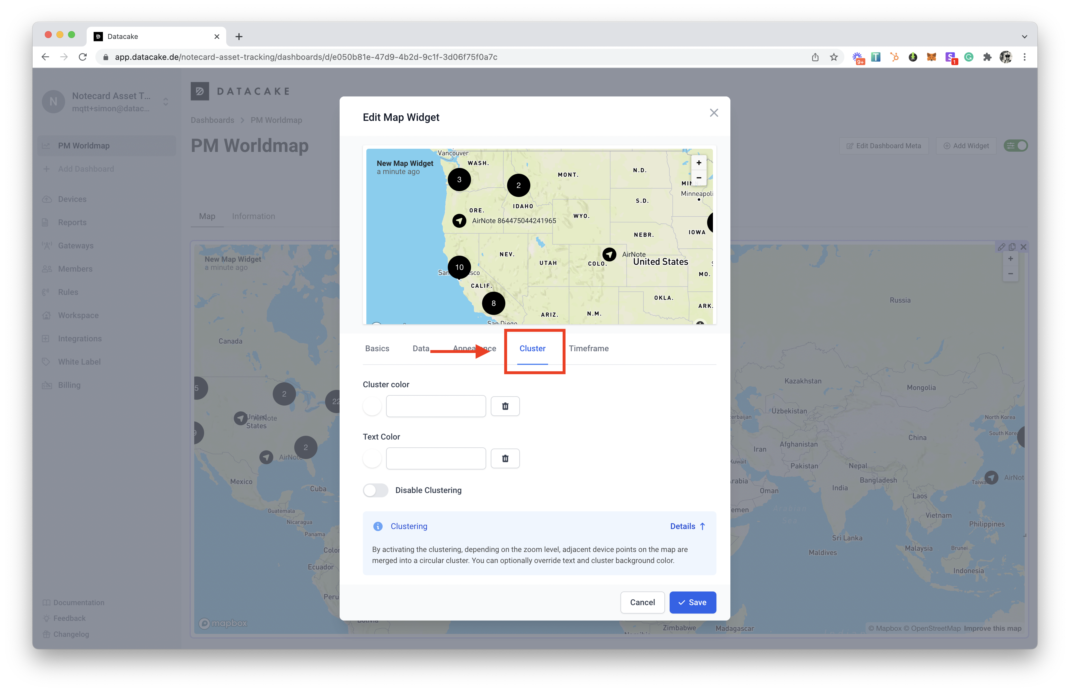Duplicate the background map widget

click(1012, 247)
